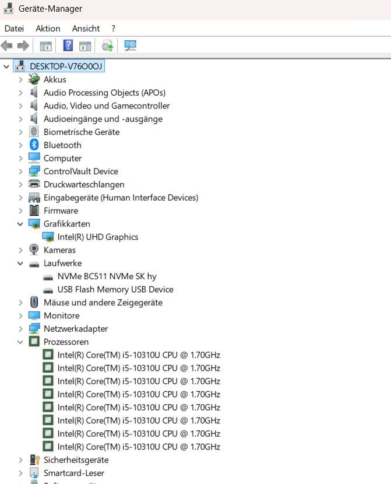This screenshot has height=484, width=391.
Task: Select the Druckwarteschlangen label
Action: [x=84, y=185]
